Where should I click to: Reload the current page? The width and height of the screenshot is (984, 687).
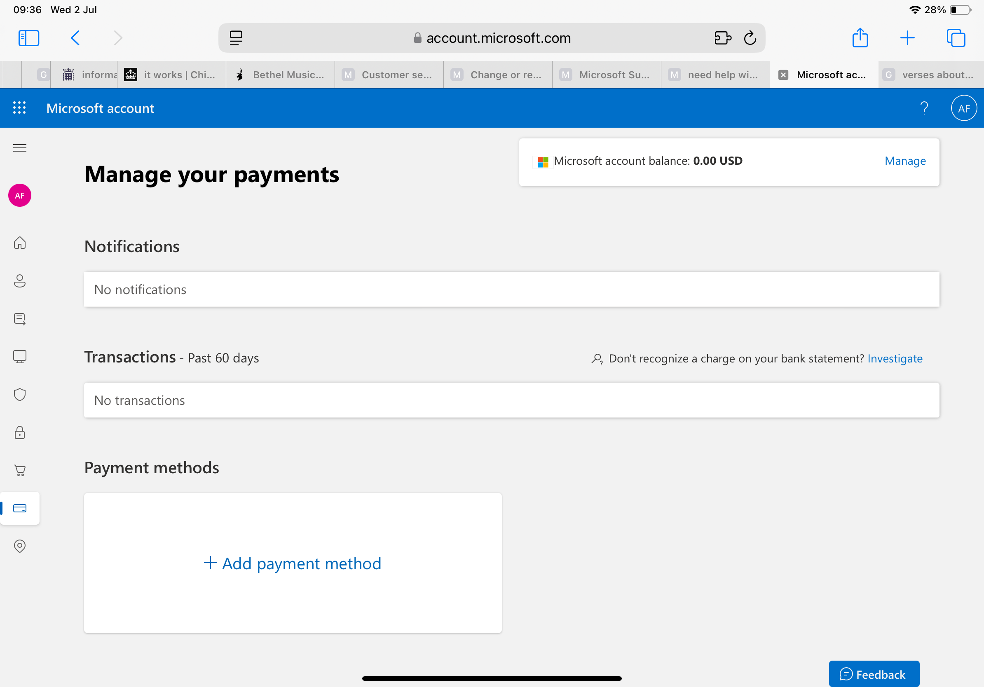click(x=750, y=38)
